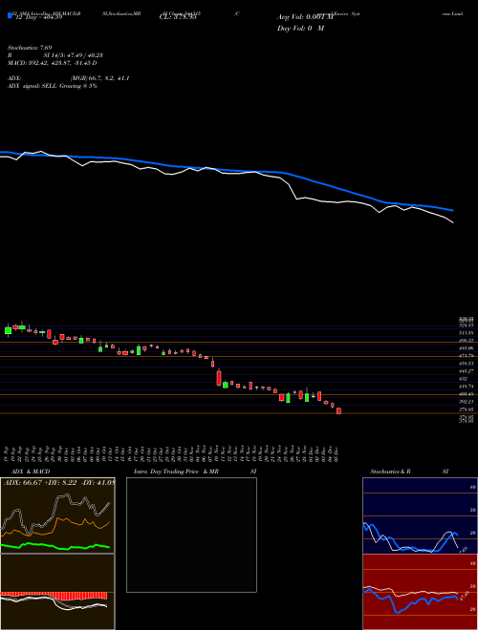Click the final red candle at chart's end
Viewport: 478px width, 630px height.
(x=338, y=411)
